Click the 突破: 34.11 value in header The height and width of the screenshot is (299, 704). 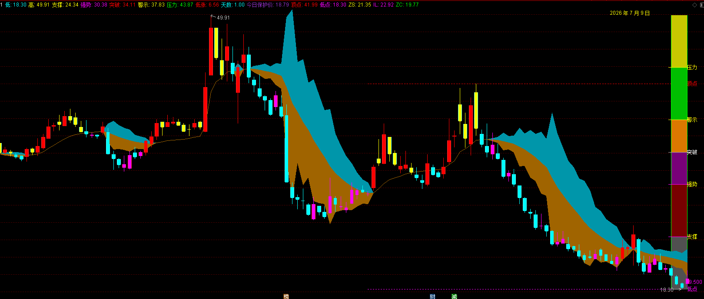point(122,5)
